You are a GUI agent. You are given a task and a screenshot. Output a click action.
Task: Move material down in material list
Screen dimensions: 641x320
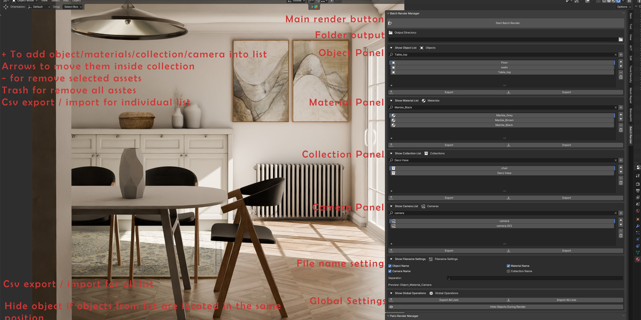point(621,120)
